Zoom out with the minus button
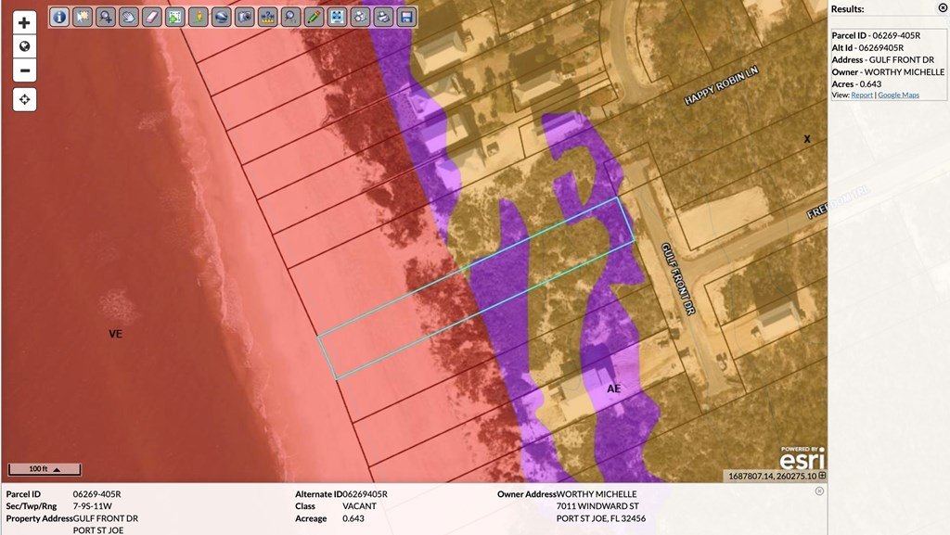 pos(25,70)
